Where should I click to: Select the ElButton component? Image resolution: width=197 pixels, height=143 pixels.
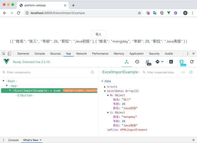(25, 95)
